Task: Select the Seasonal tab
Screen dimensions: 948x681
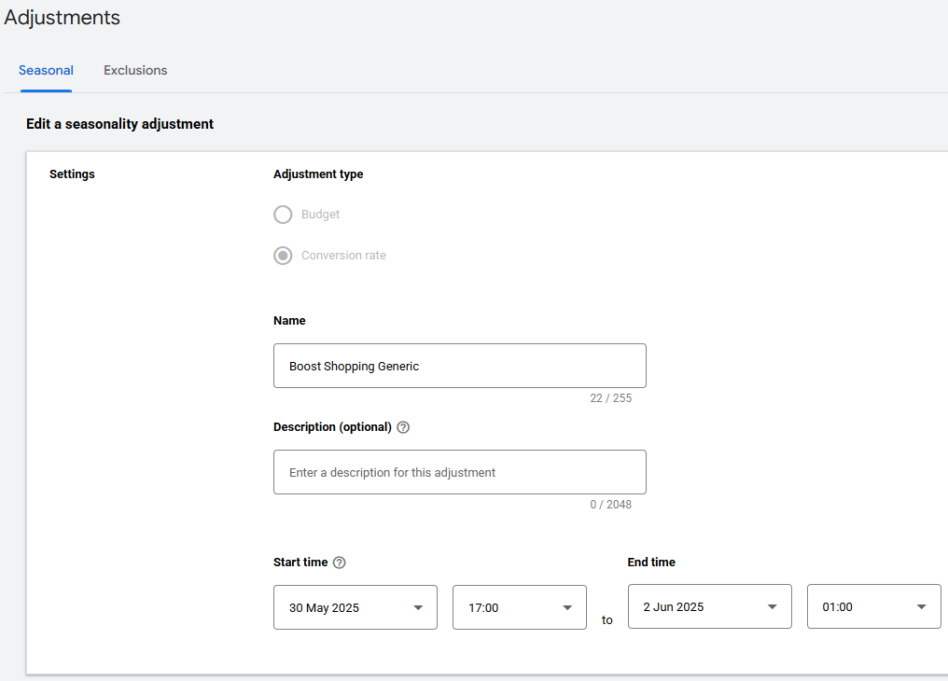Action: tap(46, 70)
